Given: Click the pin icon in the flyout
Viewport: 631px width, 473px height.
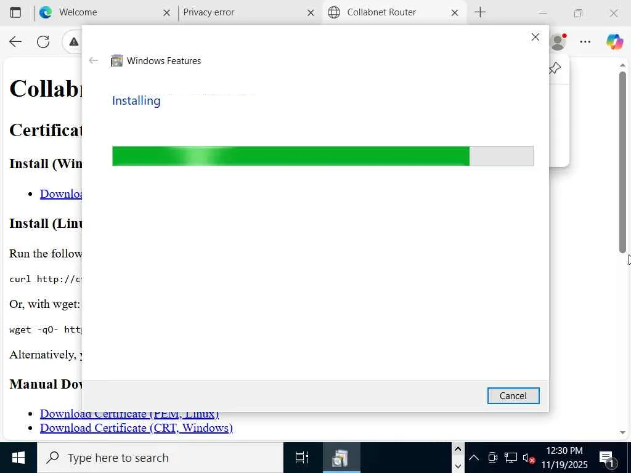Looking at the screenshot, I should tap(555, 68).
